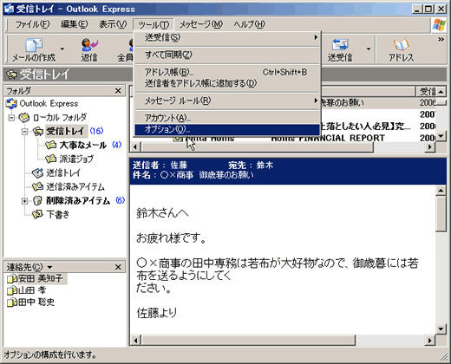The width and height of the screenshot is (451, 364).
Task: Open the メッセージ menu
Action: tap(201, 24)
